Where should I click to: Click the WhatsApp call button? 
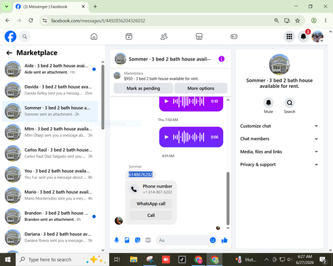click(x=151, y=203)
